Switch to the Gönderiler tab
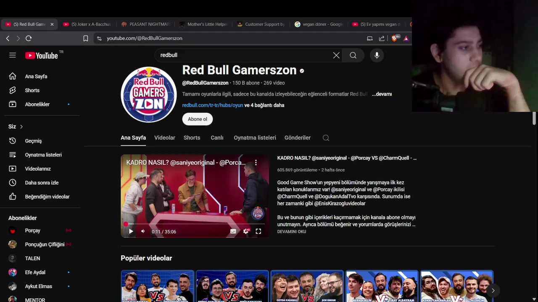The height and width of the screenshot is (302, 538). [298, 138]
